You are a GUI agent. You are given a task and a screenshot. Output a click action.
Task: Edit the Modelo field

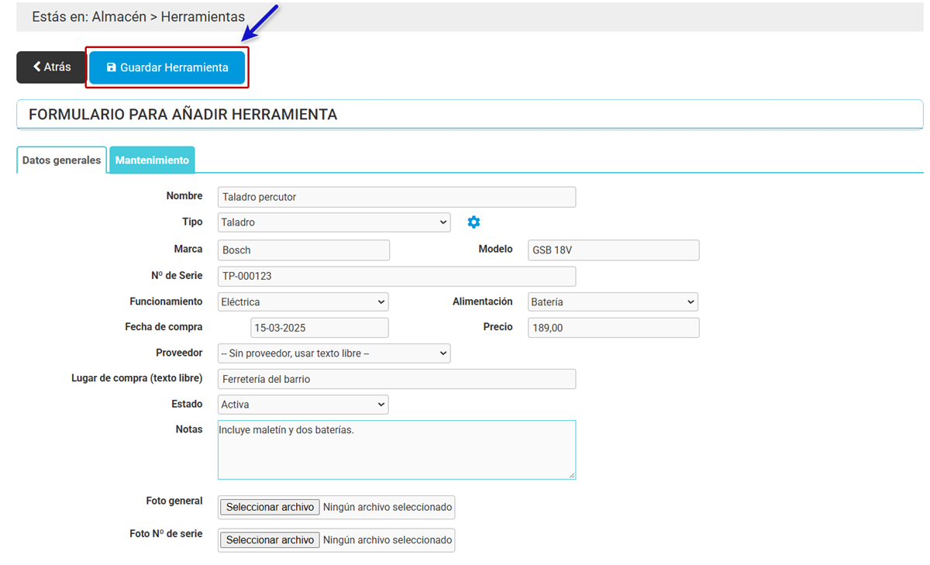coord(613,250)
